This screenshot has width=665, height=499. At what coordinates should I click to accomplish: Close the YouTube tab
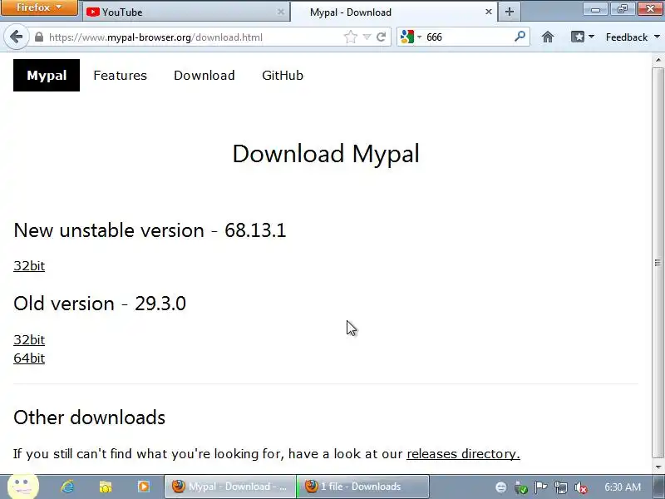tap(280, 12)
